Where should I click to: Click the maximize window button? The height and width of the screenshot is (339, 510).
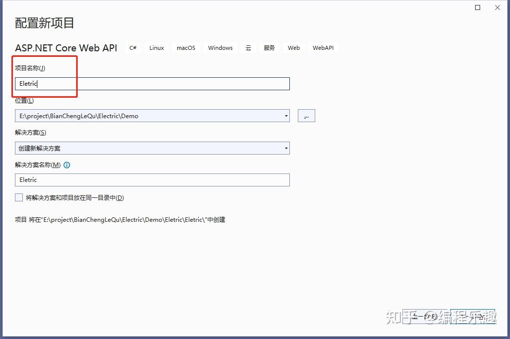click(477, 7)
